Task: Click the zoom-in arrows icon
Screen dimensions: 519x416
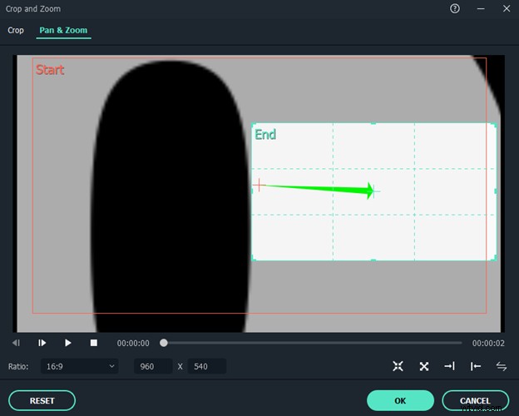Action: click(398, 366)
